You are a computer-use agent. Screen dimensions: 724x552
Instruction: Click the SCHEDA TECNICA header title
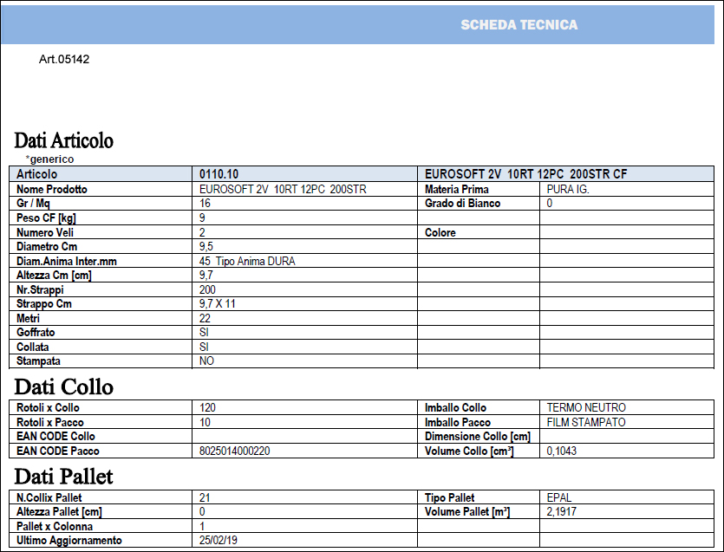519,25
